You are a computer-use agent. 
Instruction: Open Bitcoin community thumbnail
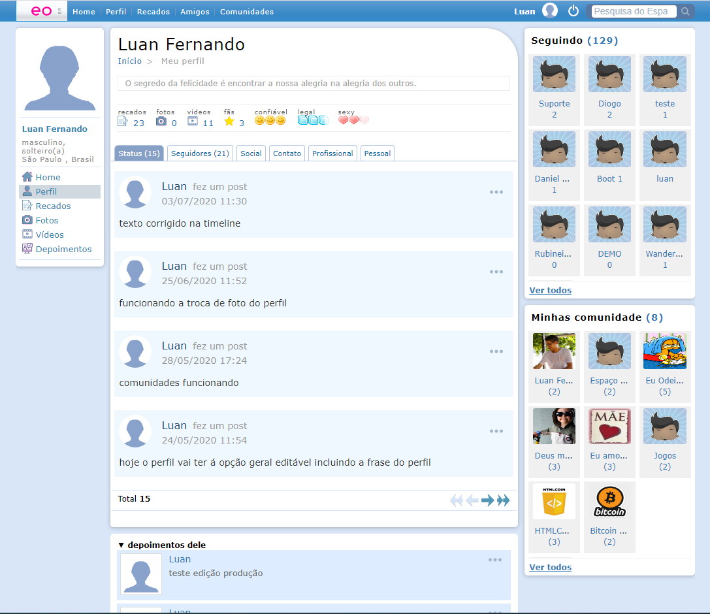pyautogui.click(x=609, y=502)
